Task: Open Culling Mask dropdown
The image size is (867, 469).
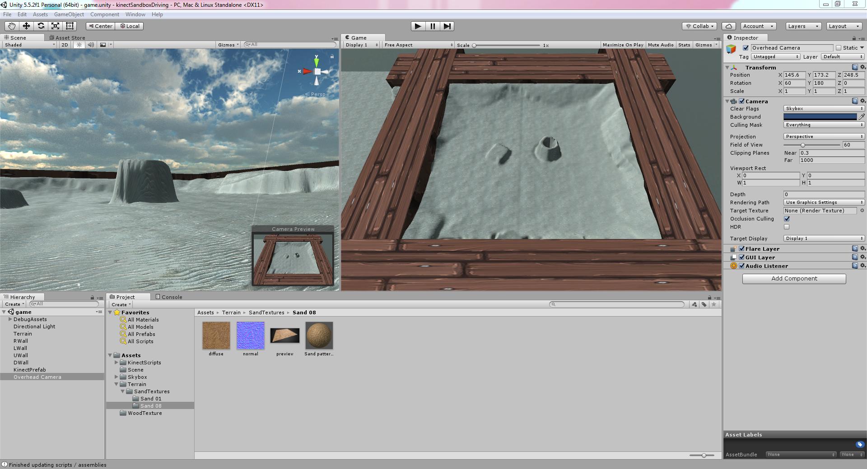Action: 824,125
